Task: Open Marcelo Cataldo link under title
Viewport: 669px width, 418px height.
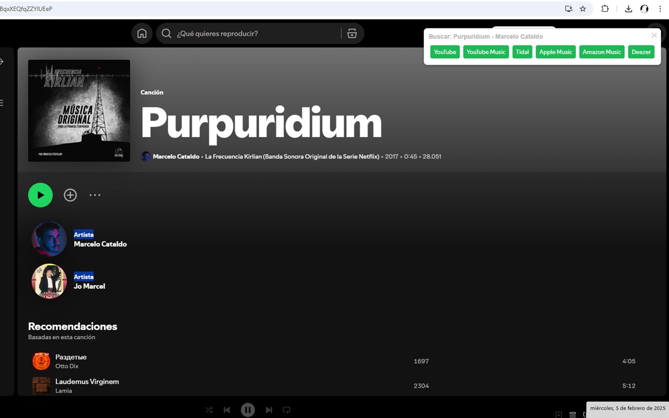Action: tap(176, 156)
